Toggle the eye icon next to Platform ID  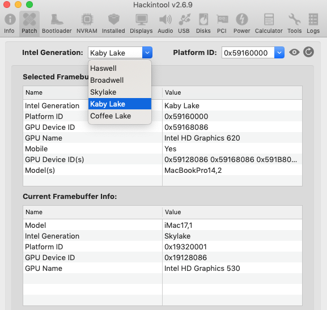[x=294, y=52]
